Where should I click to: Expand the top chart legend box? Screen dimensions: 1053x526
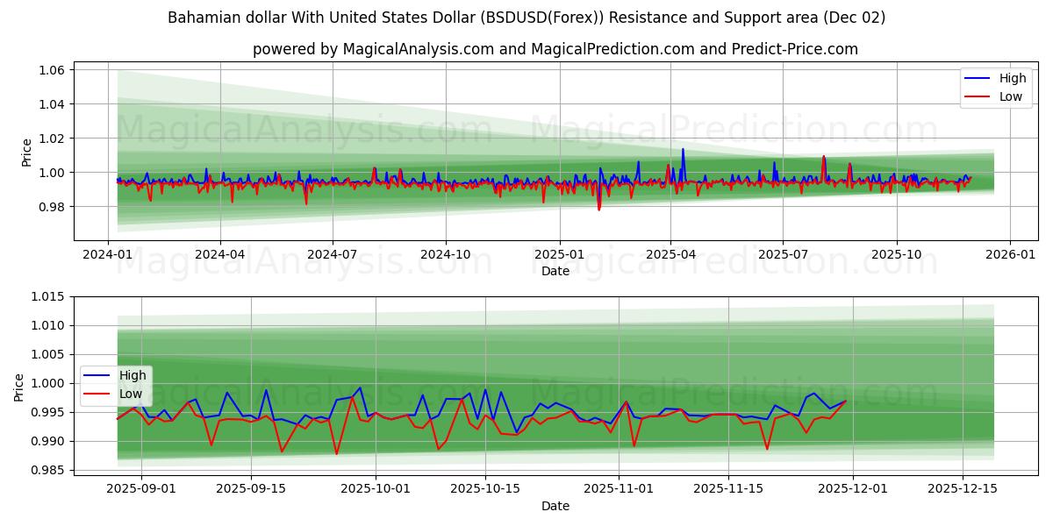(x=996, y=87)
